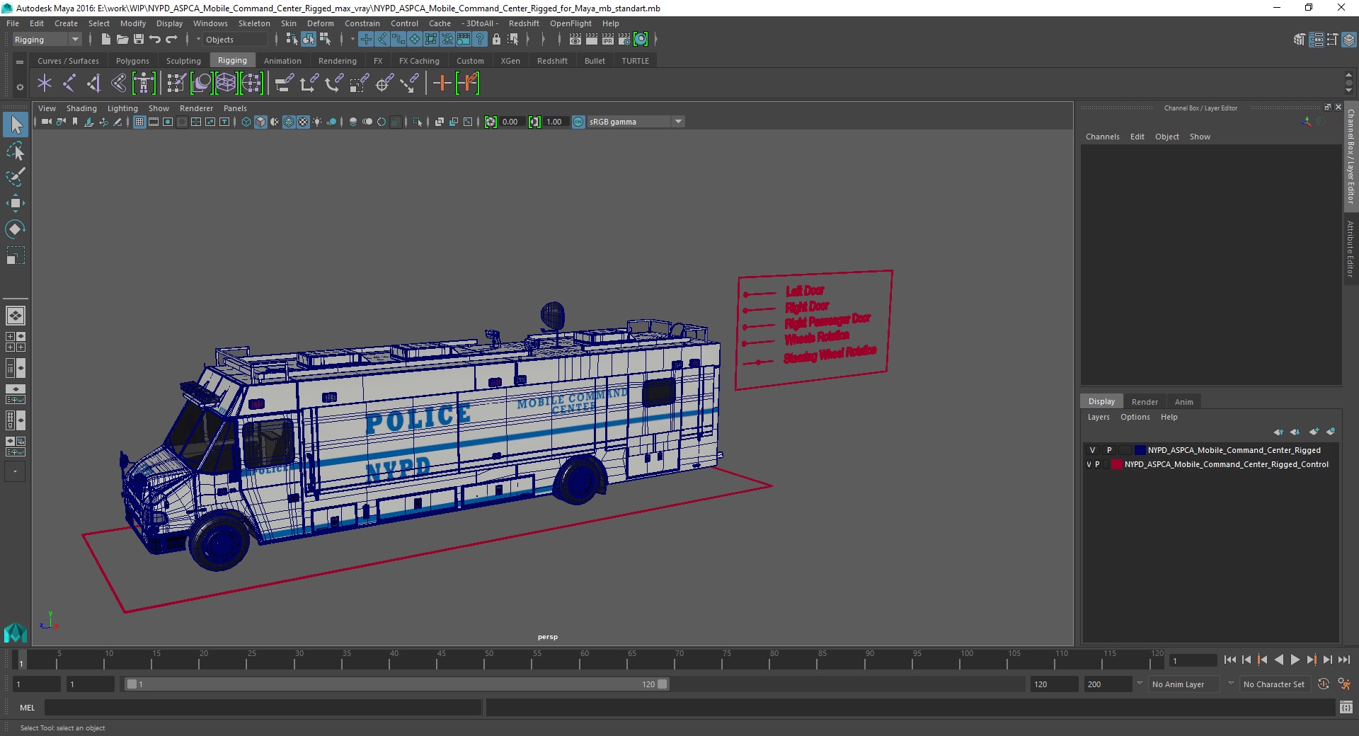Activate the Scale tool in toolbox
Viewport: 1359px width, 736px height.
tap(16, 255)
